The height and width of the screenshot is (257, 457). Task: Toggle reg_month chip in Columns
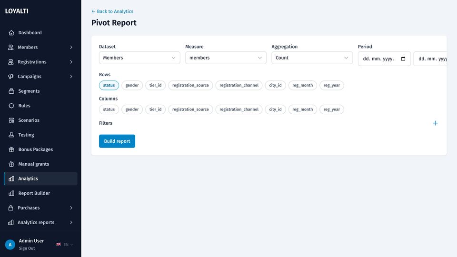point(303,109)
